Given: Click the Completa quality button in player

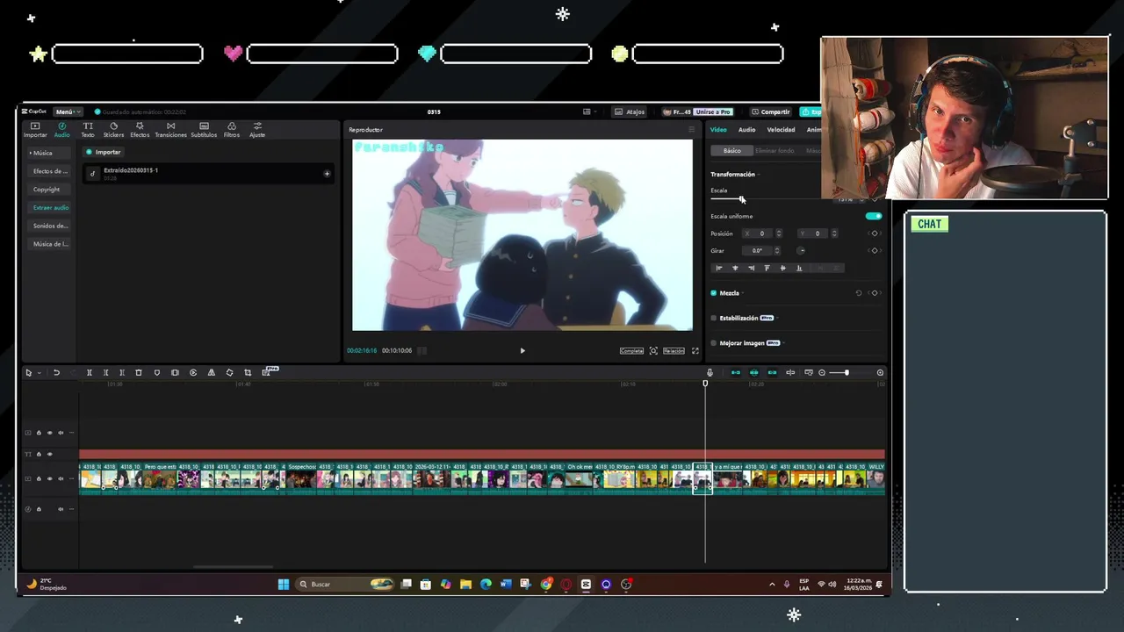Looking at the screenshot, I should tap(631, 351).
